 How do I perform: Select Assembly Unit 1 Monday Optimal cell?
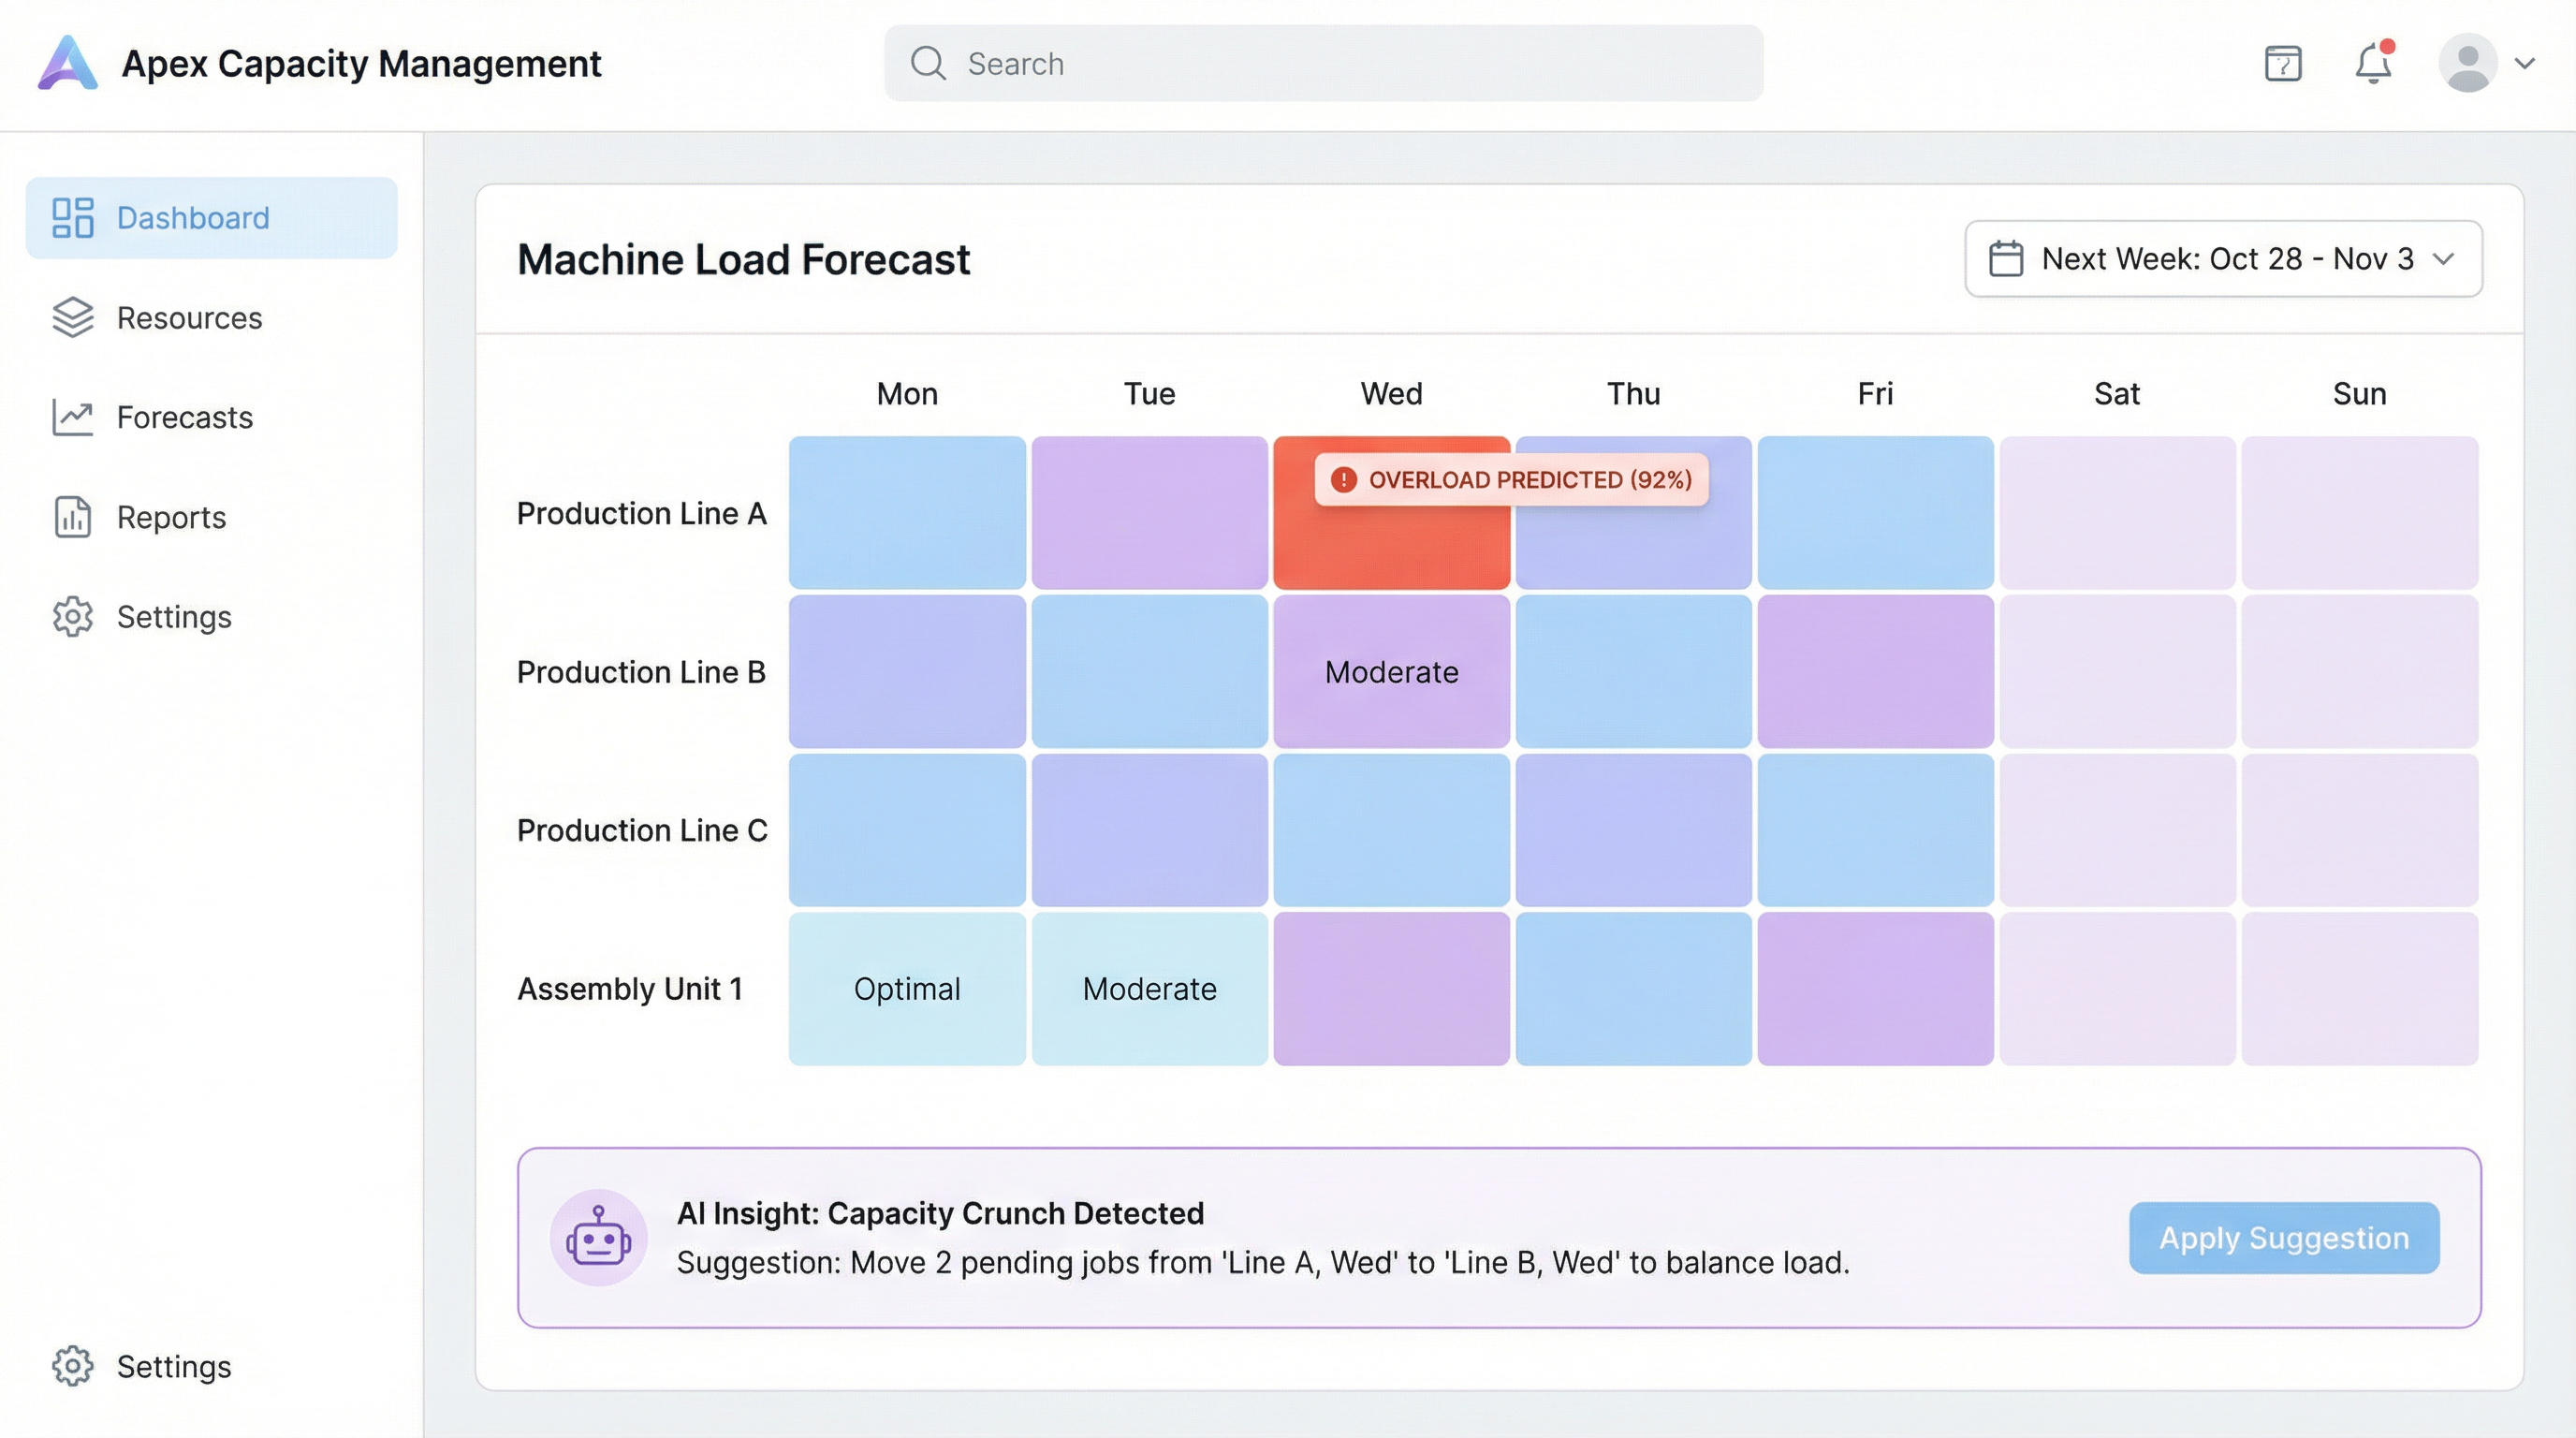click(x=906, y=989)
